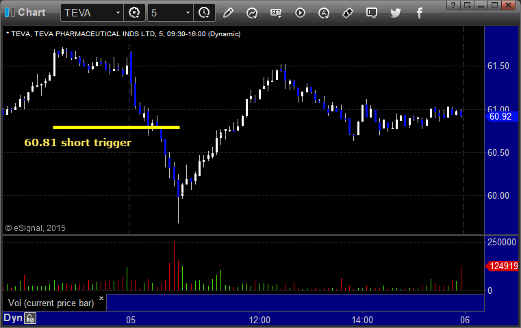Screen dimensions: 521x328
Task: Open the studies icon with chart line
Action: click(x=252, y=13)
